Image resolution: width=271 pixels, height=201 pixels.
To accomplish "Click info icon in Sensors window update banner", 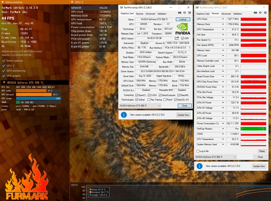I will (200, 166).
